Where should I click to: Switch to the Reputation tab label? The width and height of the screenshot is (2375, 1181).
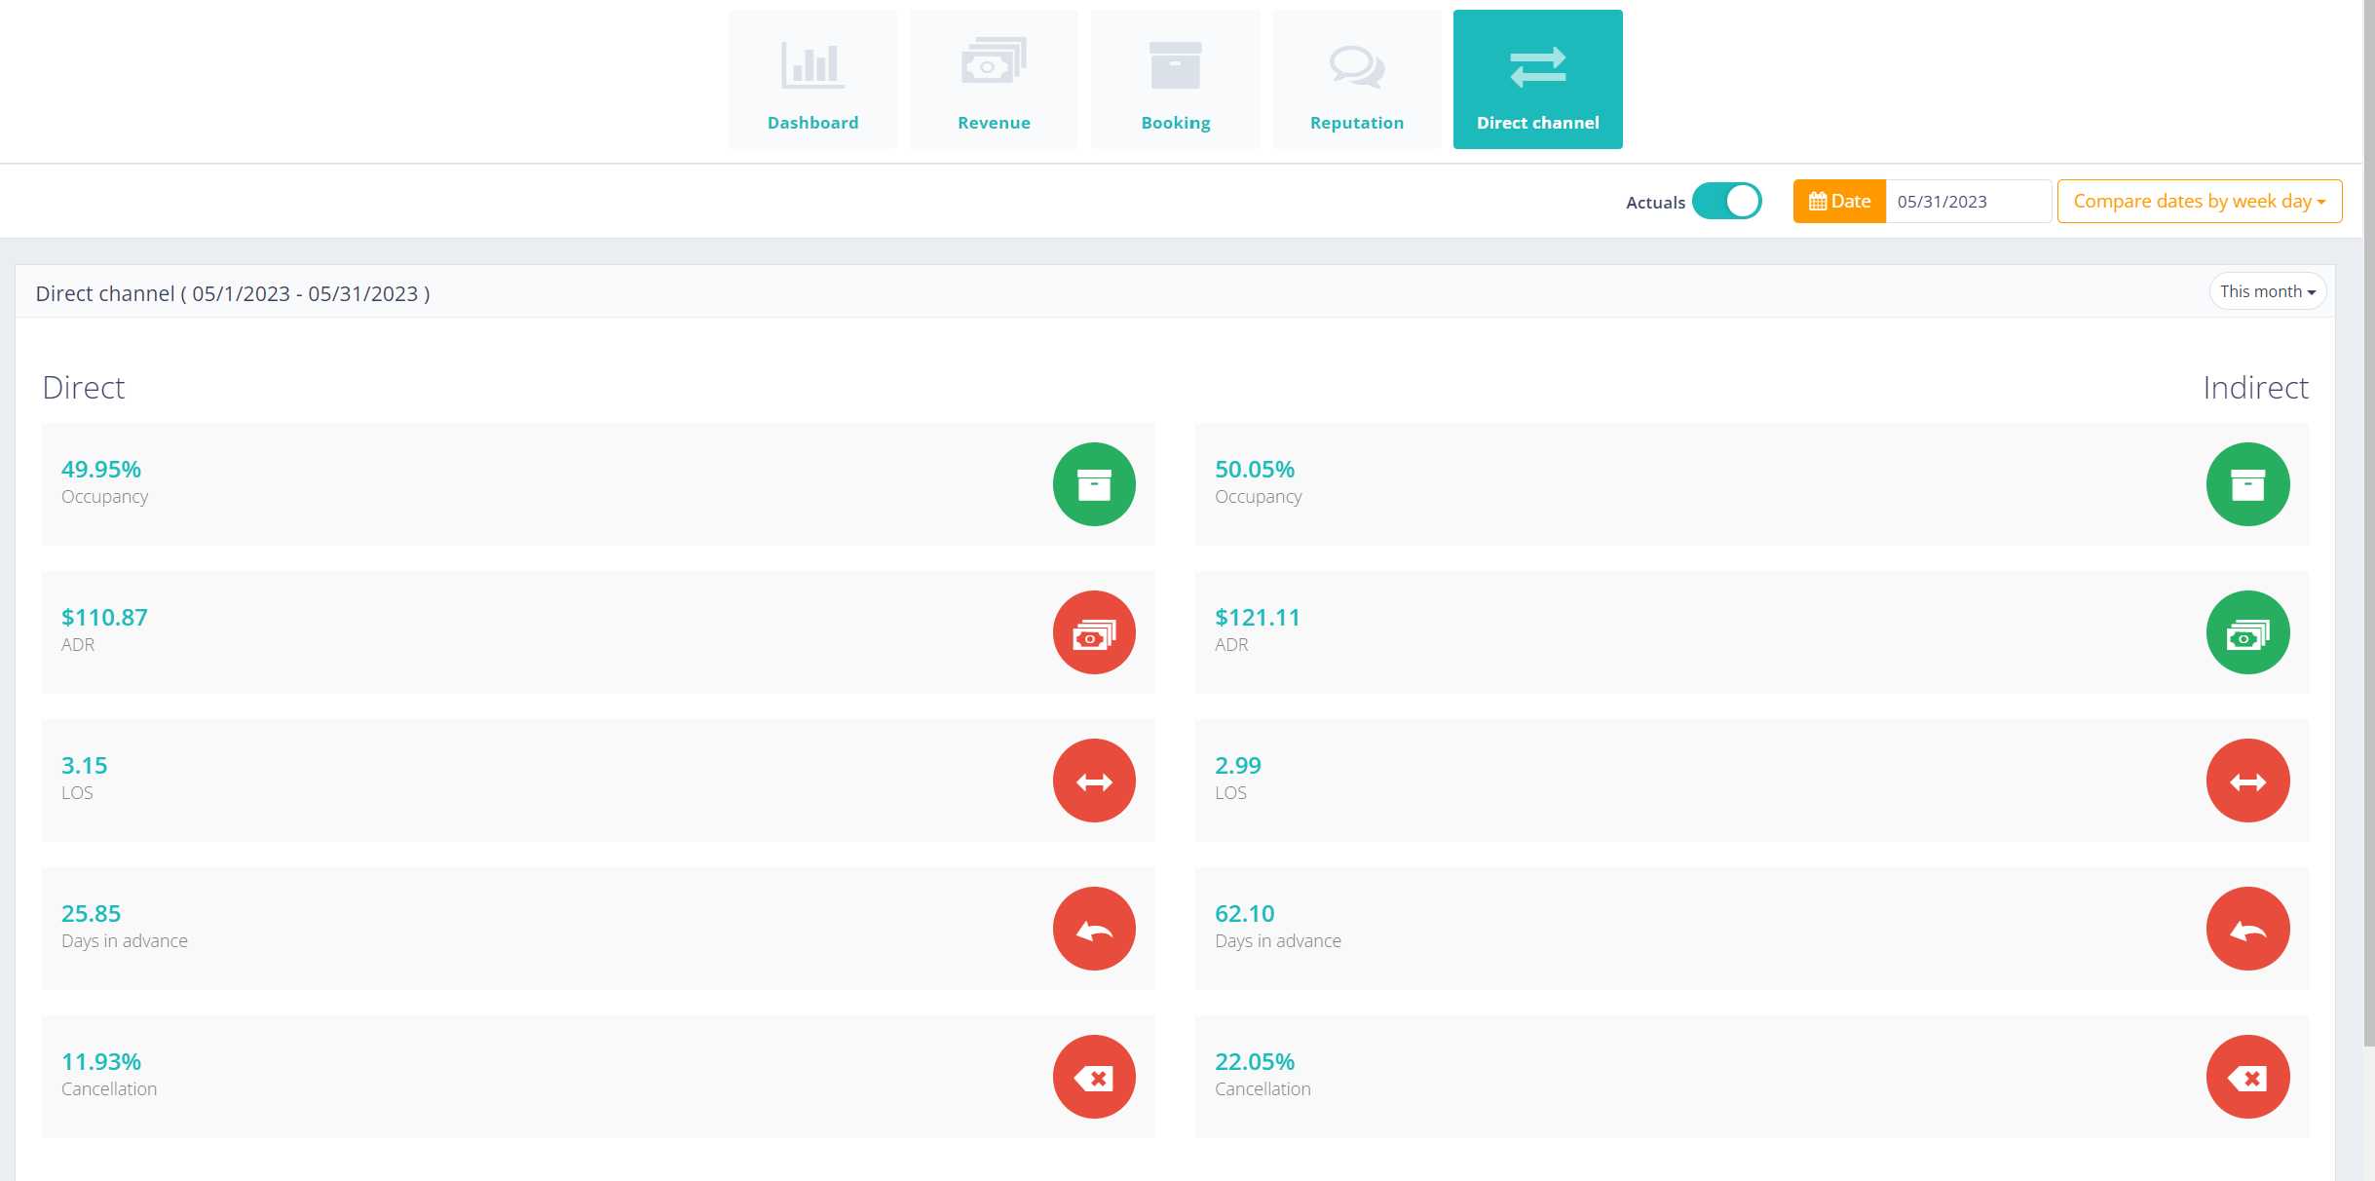[x=1357, y=123]
